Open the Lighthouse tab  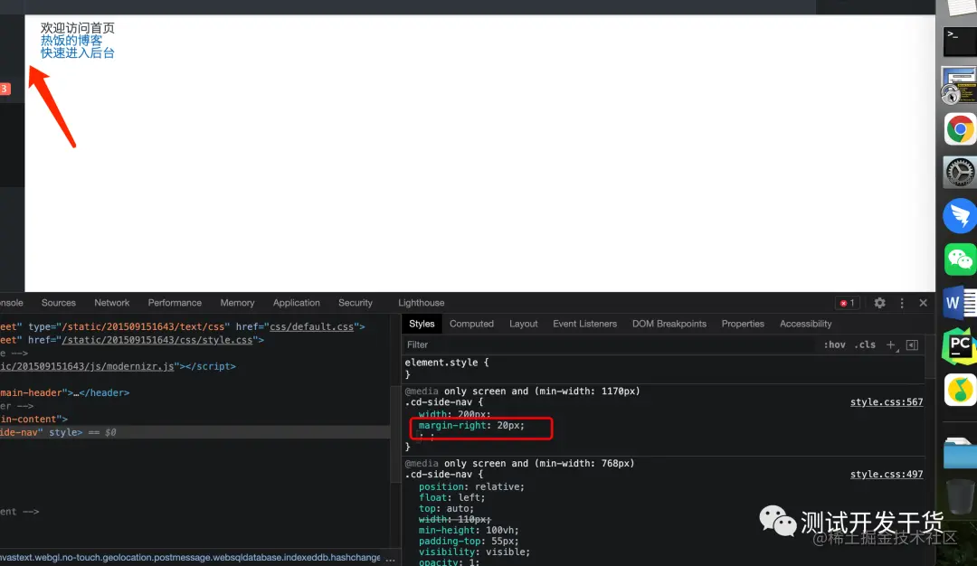(422, 303)
